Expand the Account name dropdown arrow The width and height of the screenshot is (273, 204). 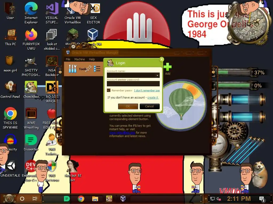pos(157,75)
